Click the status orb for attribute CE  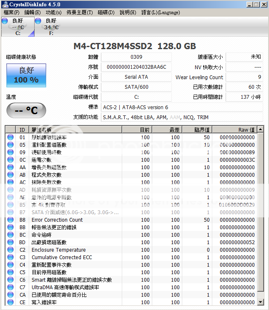(10, 302)
